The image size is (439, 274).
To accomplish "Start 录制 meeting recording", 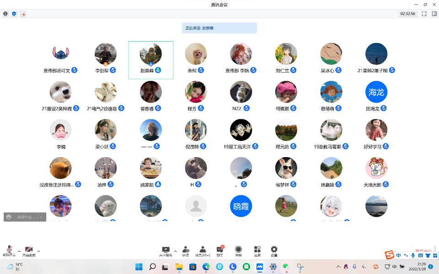I will pyautogui.click(x=238, y=250).
